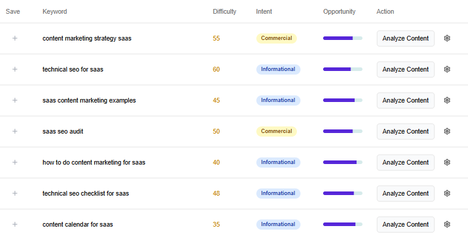
Task: Click Analyze Content in 'saas seo audit' row
Action: point(405,131)
